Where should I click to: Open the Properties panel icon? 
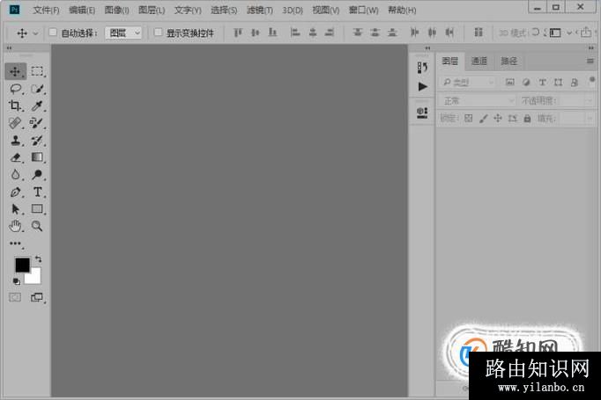(x=422, y=113)
